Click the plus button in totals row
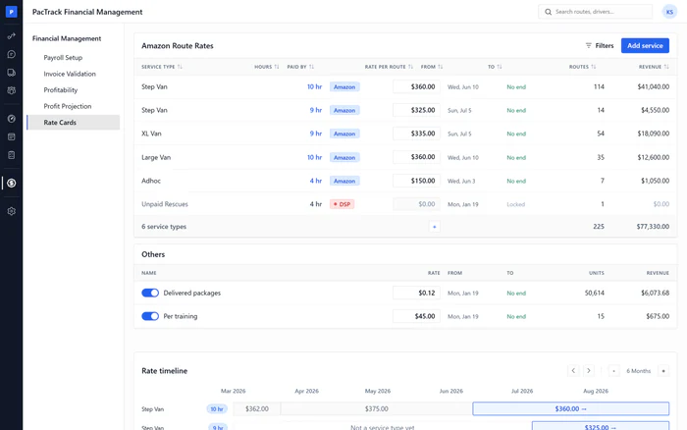This screenshot has width=687, height=430. pos(434,227)
